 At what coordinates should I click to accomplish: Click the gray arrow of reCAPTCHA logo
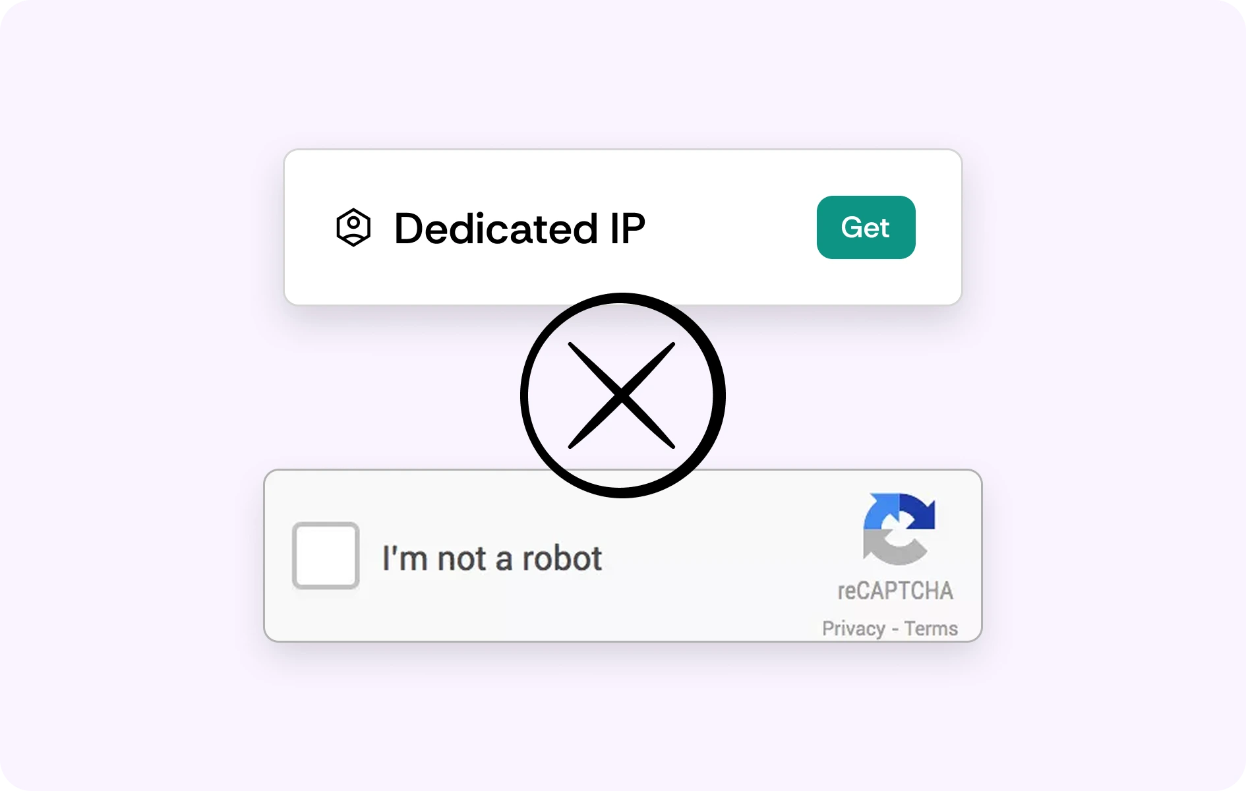pos(891,548)
